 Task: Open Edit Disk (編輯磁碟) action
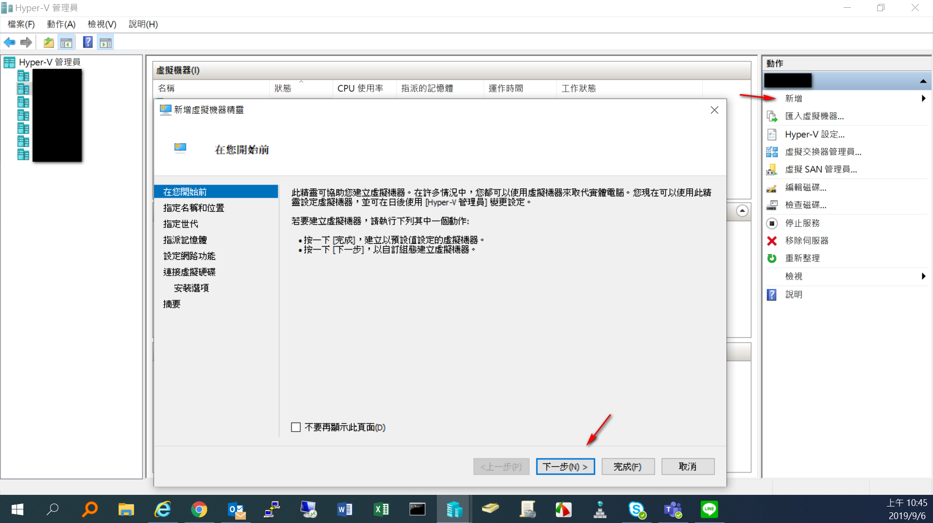click(805, 187)
